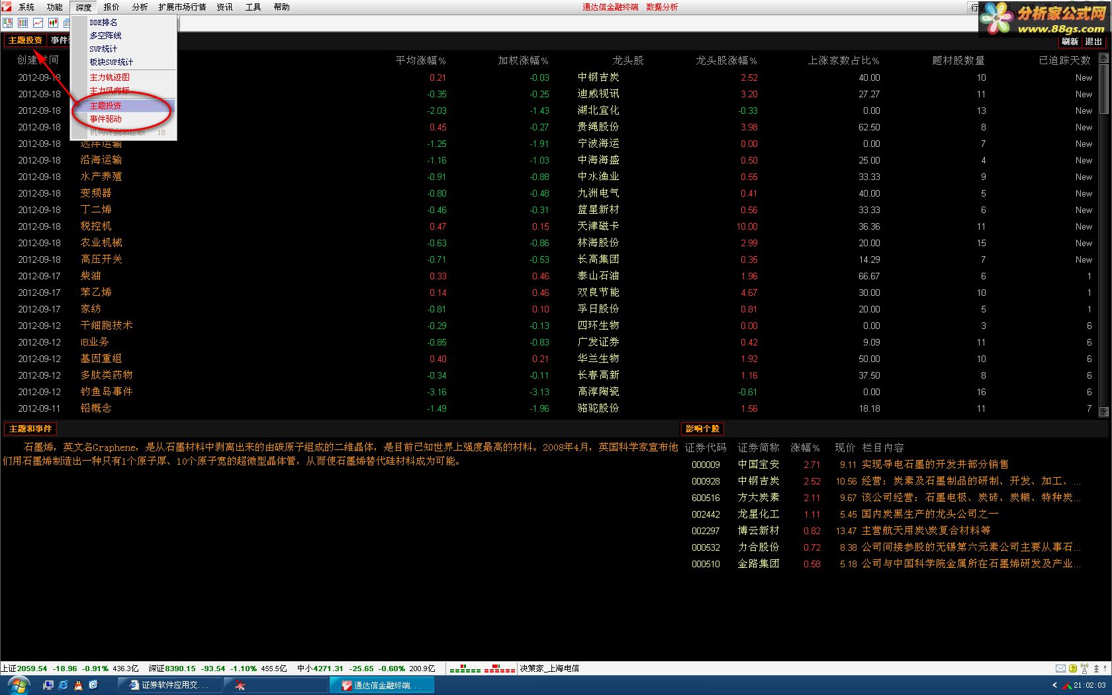Open the 分析 menu
1112x695 pixels.
(140, 7)
